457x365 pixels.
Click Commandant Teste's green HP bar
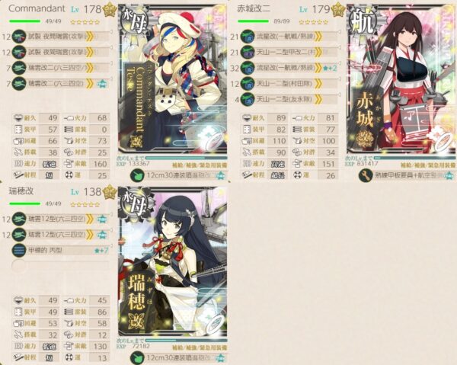pos(25,21)
